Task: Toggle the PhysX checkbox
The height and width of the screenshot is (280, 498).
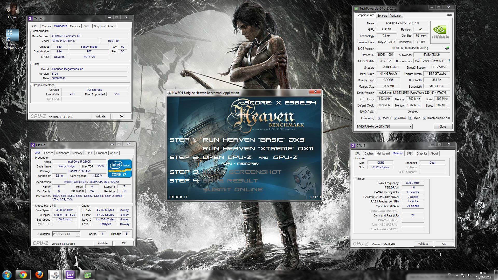Action: (x=410, y=118)
